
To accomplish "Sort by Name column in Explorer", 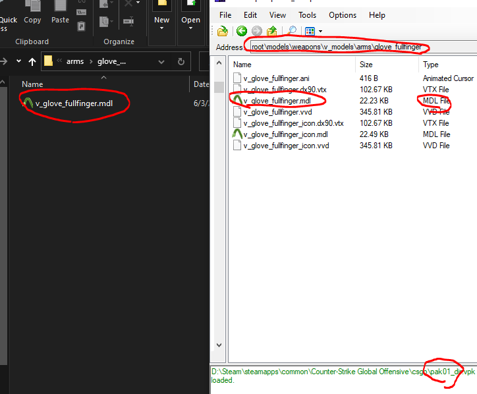I will click(32, 84).
